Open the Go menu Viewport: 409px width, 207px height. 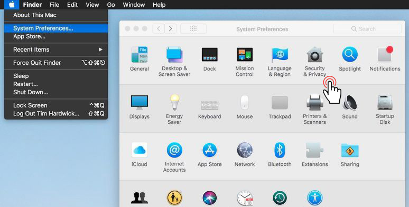111,5
